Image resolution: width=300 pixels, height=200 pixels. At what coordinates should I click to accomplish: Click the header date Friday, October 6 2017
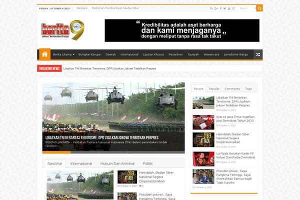coord(54,8)
